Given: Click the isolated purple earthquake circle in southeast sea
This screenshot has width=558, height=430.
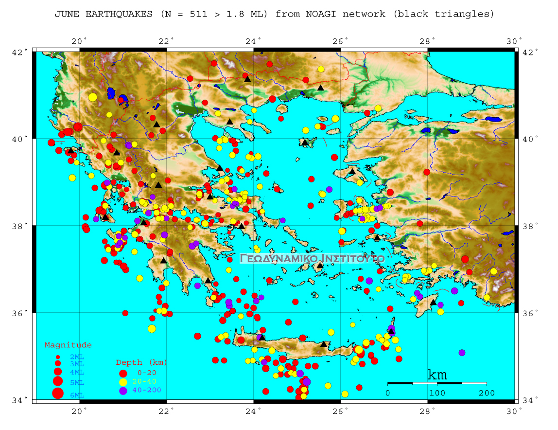Looking at the screenshot, I should (x=462, y=353).
